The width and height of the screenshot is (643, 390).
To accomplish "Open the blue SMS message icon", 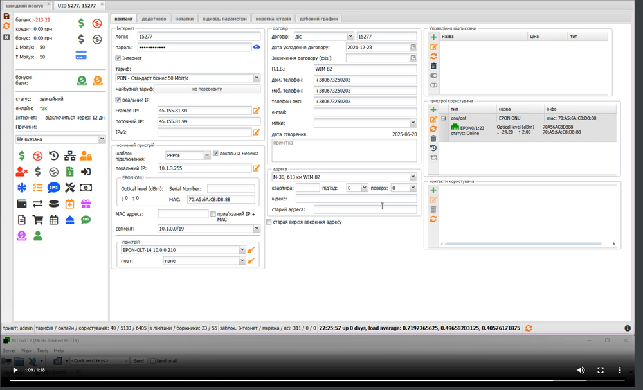I will [53, 188].
